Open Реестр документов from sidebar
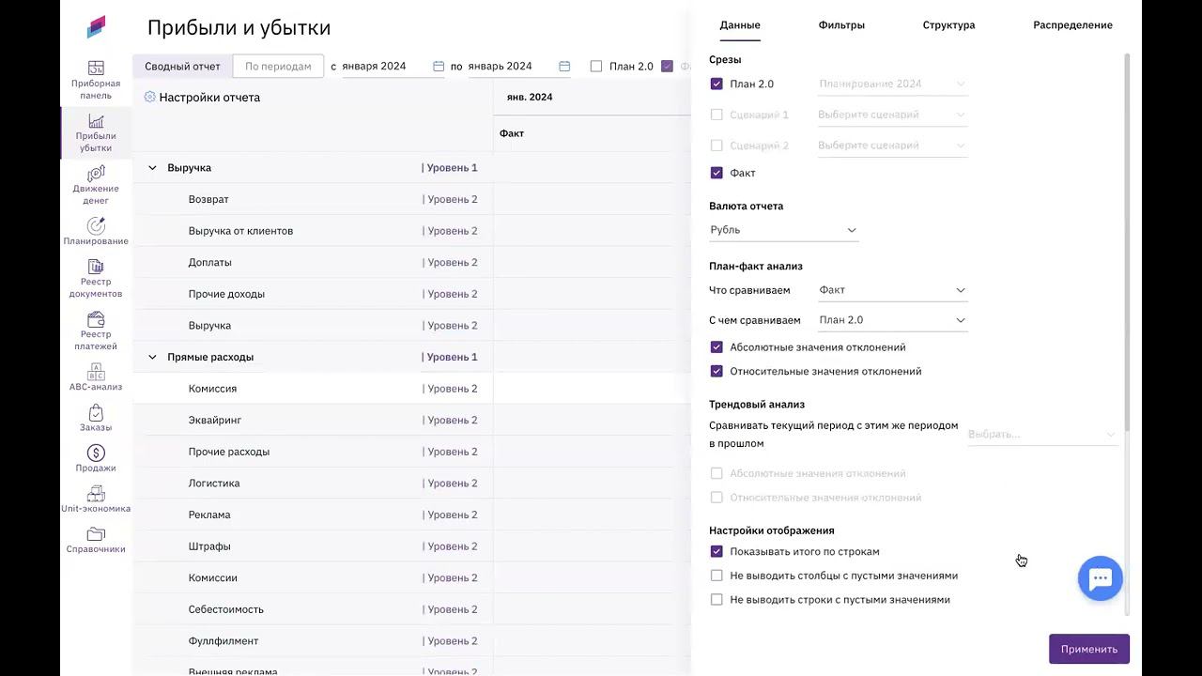This screenshot has height=676, width=1202. 96,268
